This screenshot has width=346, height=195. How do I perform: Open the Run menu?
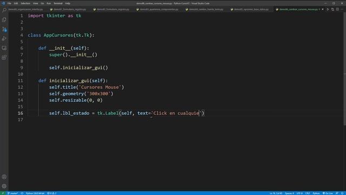point(49,3)
